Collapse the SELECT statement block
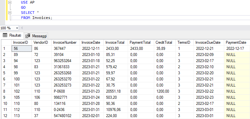Viewport: 250px width, 119px height. point(10,13)
